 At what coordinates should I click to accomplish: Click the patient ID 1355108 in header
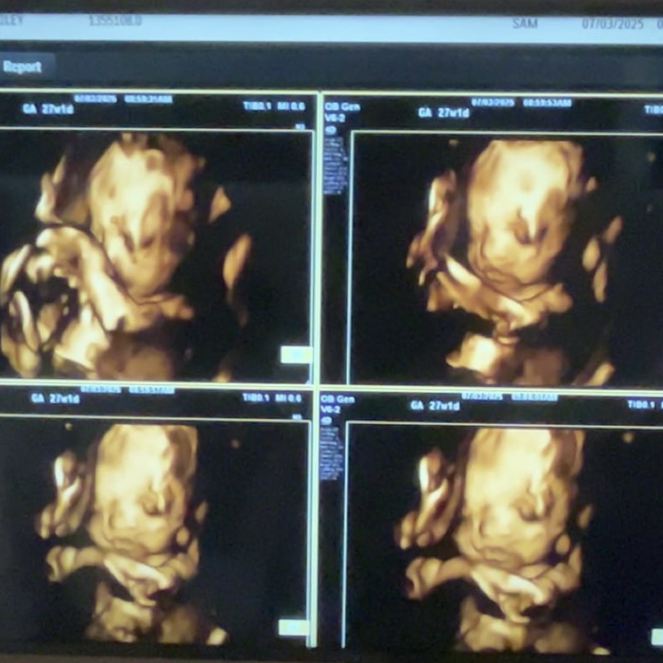click(115, 21)
